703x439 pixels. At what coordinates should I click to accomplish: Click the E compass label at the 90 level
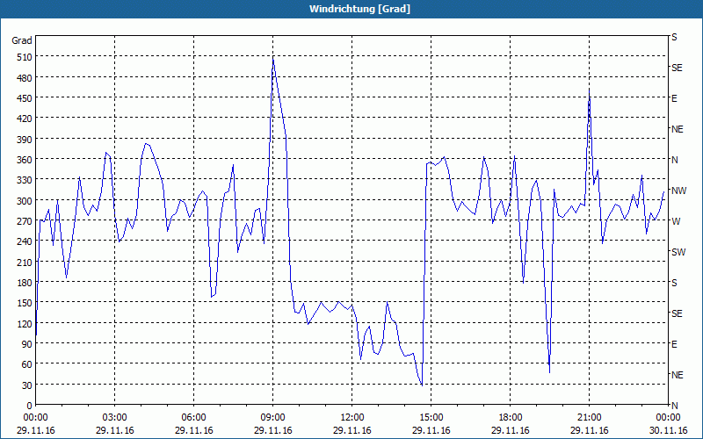pos(674,344)
